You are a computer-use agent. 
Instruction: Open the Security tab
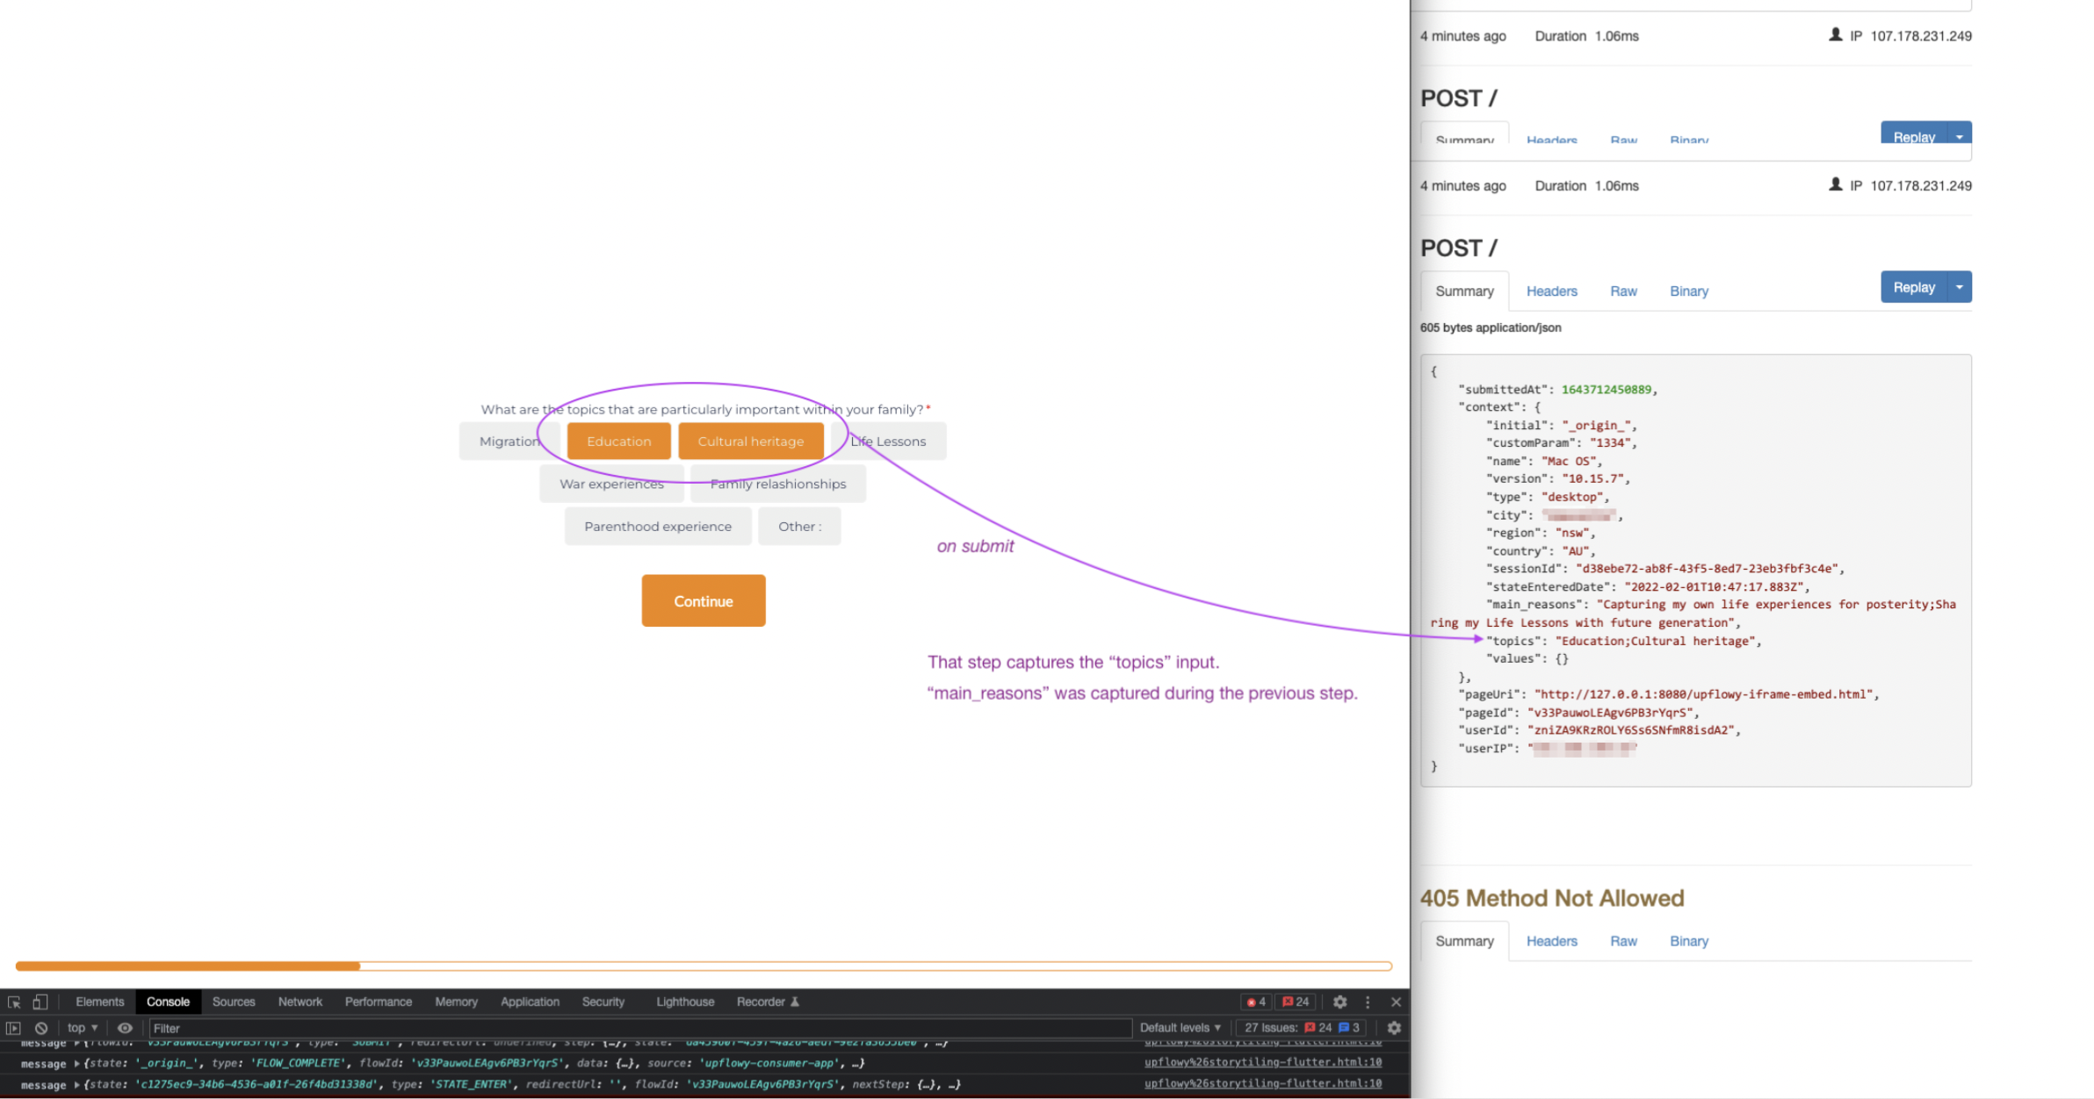point(603,1002)
